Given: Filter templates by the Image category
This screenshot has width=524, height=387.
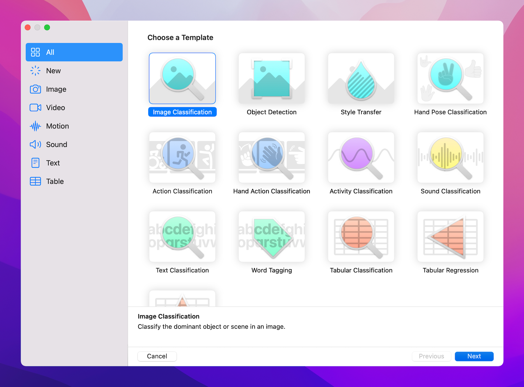Looking at the screenshot, I should tap(56, 89).
